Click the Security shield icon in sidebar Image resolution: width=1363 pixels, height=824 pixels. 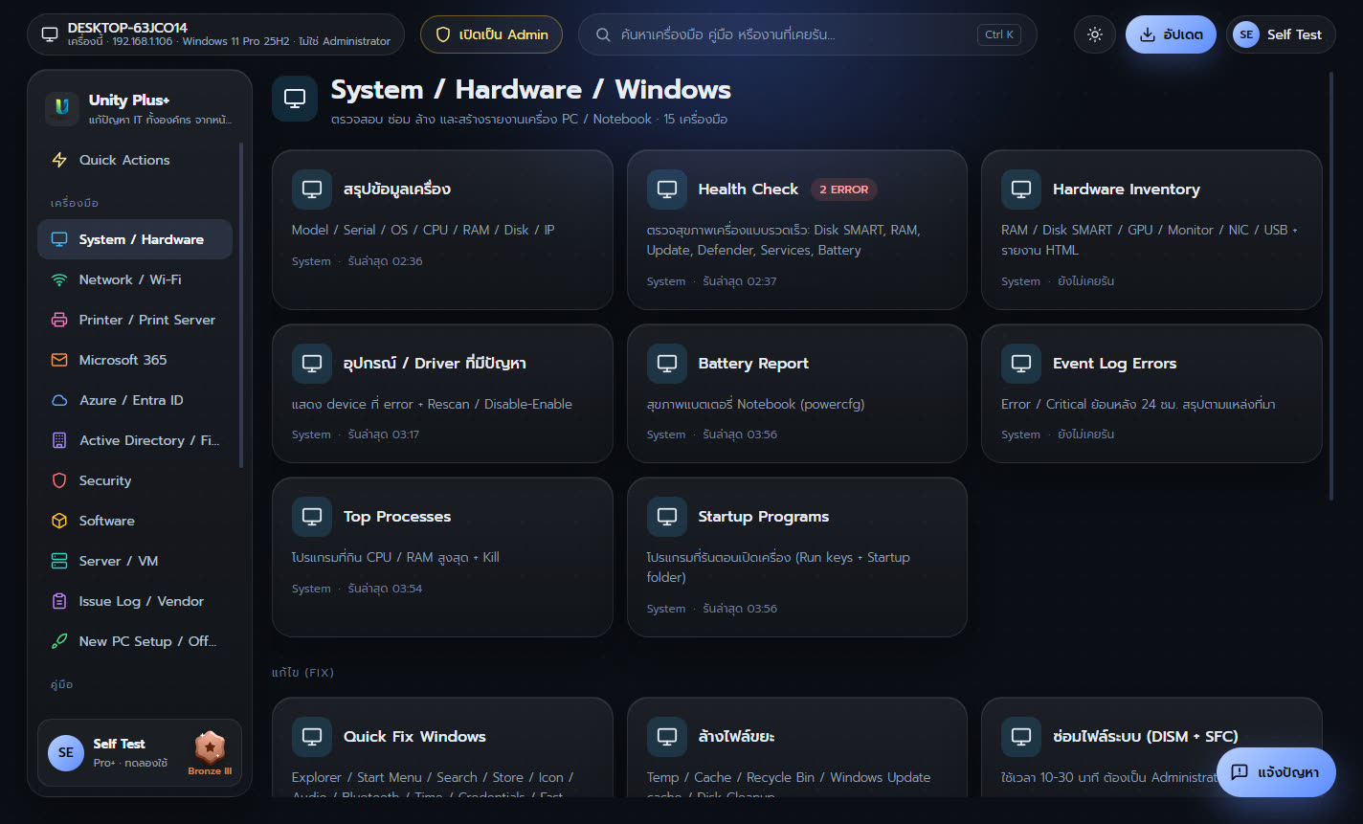pos(59,480)
